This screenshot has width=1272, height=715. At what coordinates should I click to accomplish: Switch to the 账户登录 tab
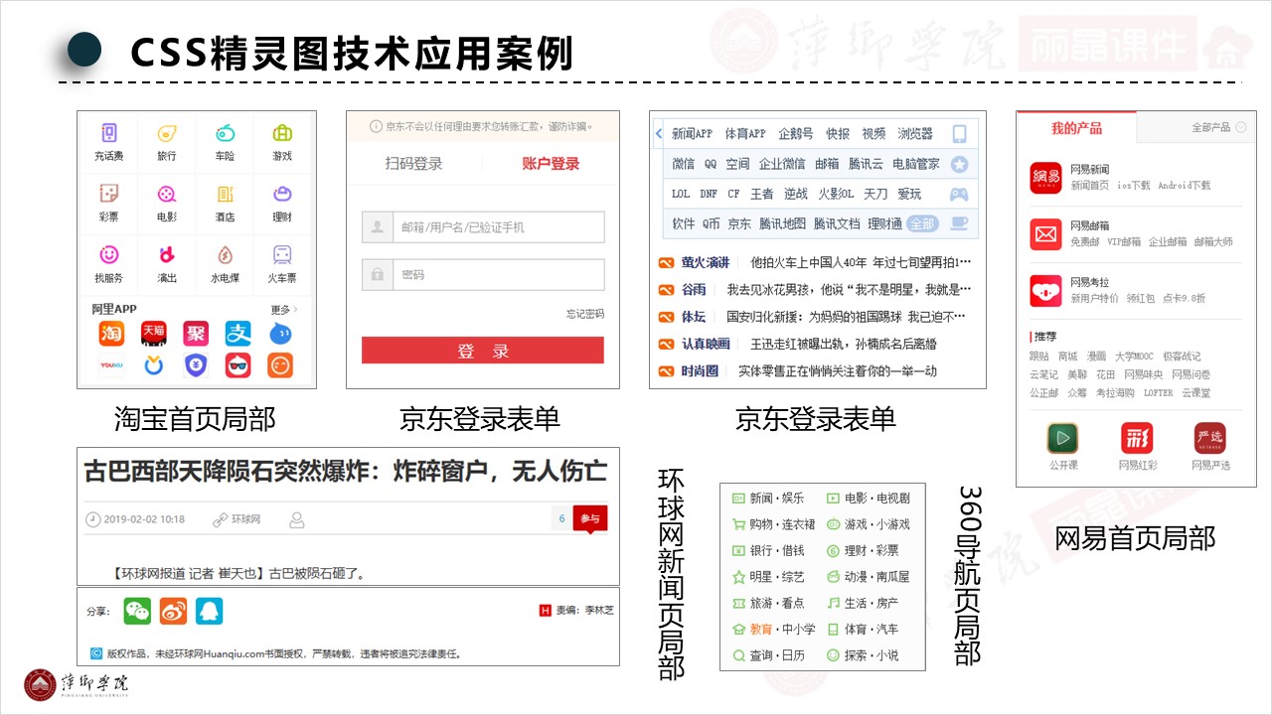coord(551,164)
